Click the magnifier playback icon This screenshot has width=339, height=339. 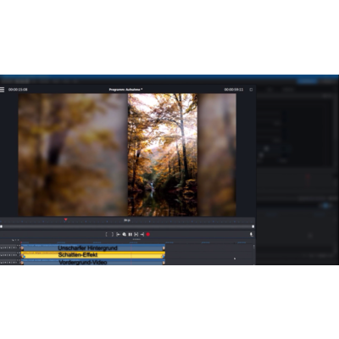point(125,235)
